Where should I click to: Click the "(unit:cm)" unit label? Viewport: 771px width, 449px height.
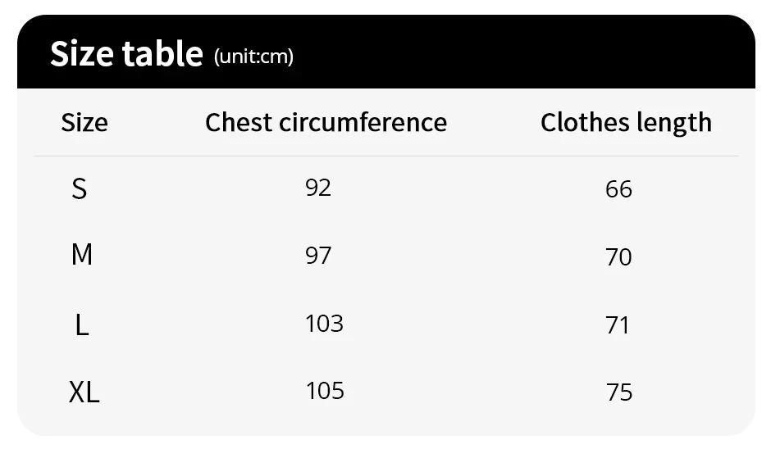pyautogui.click(x=253, y=57)
